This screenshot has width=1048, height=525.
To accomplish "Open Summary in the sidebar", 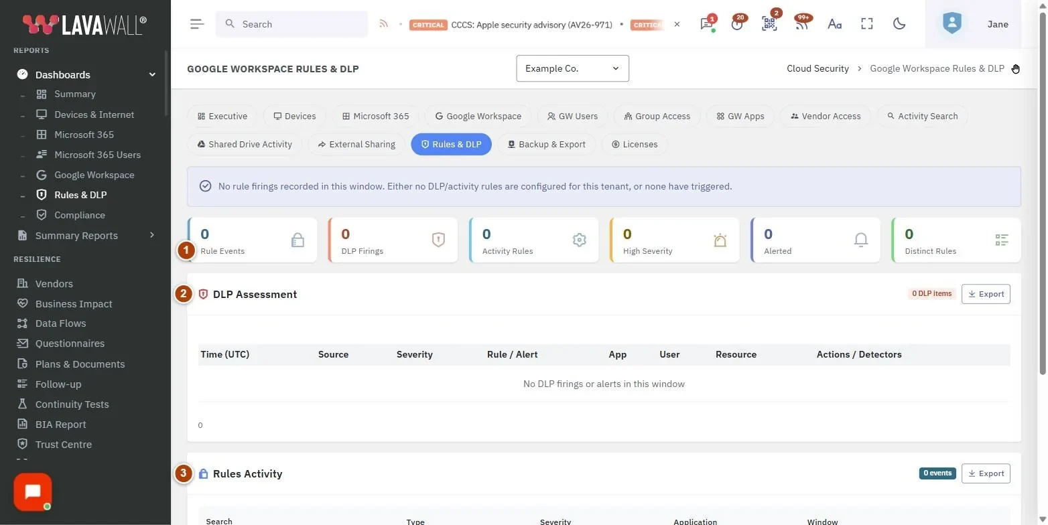I will coord(75,94).
